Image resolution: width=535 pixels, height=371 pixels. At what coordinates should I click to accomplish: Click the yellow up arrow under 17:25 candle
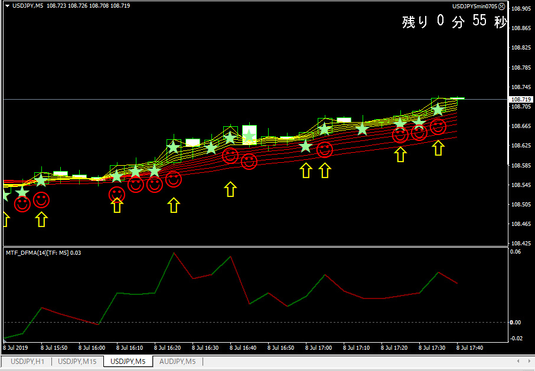pos(400,155)
